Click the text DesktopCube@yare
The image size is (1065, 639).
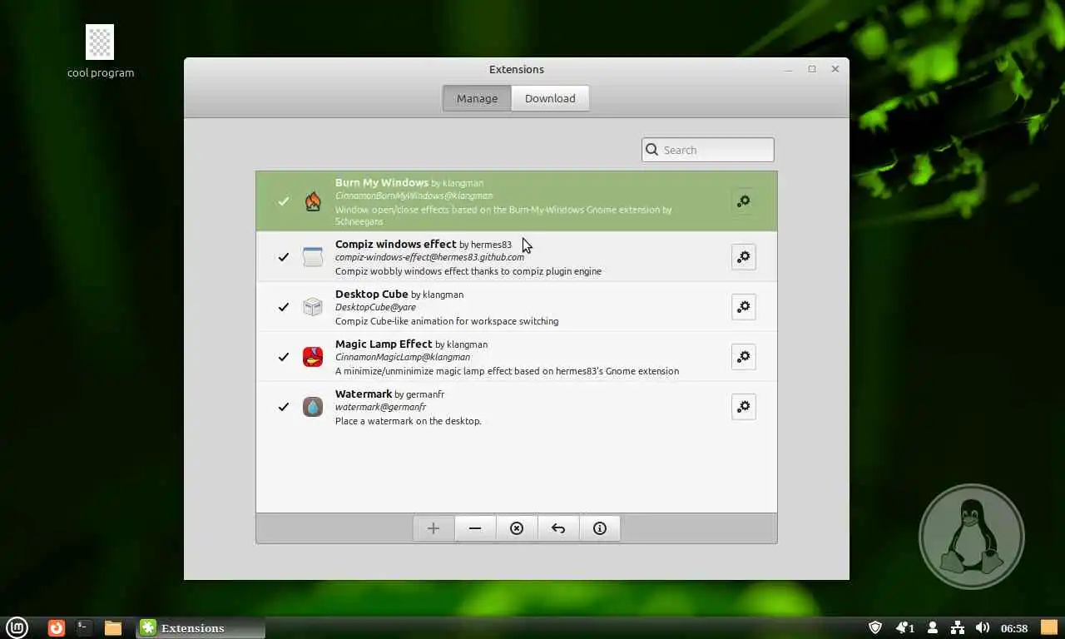coord(375,307)
